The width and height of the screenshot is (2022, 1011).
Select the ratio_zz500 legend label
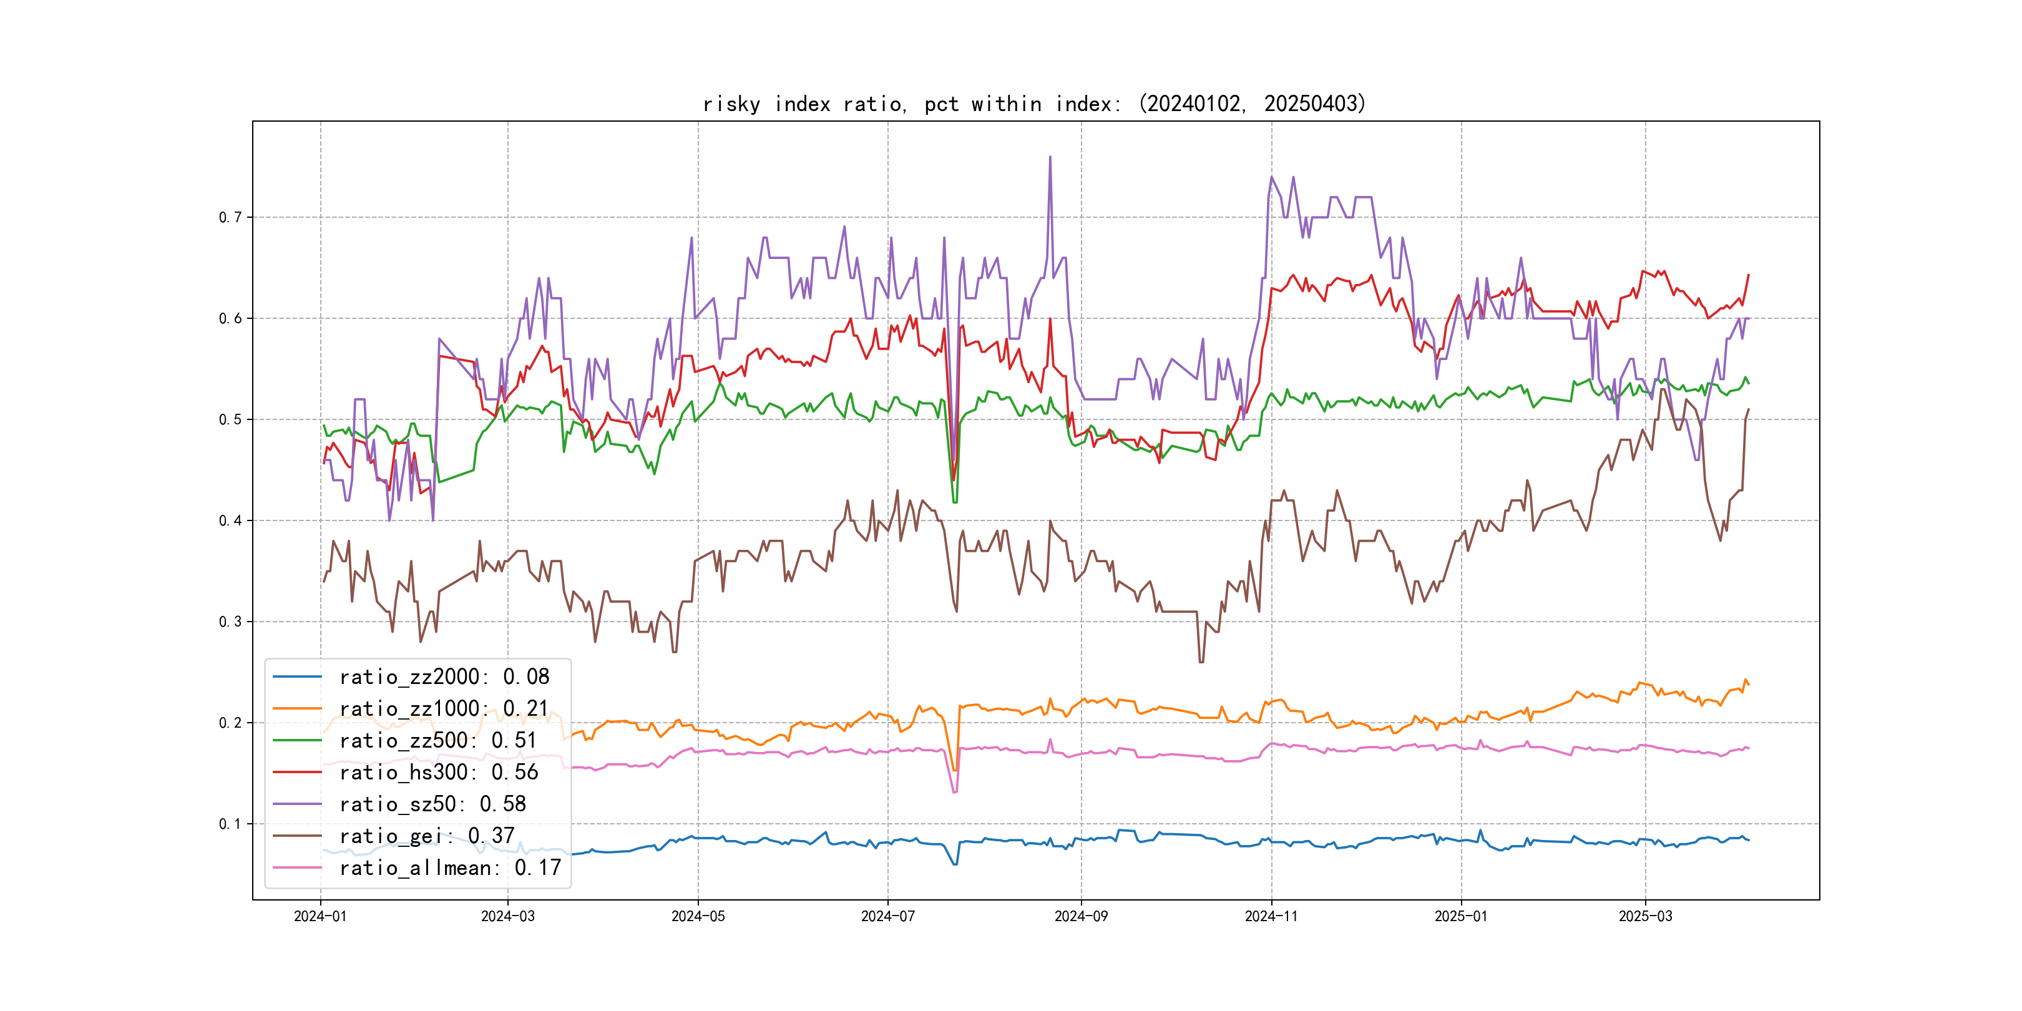click(437, 740)
